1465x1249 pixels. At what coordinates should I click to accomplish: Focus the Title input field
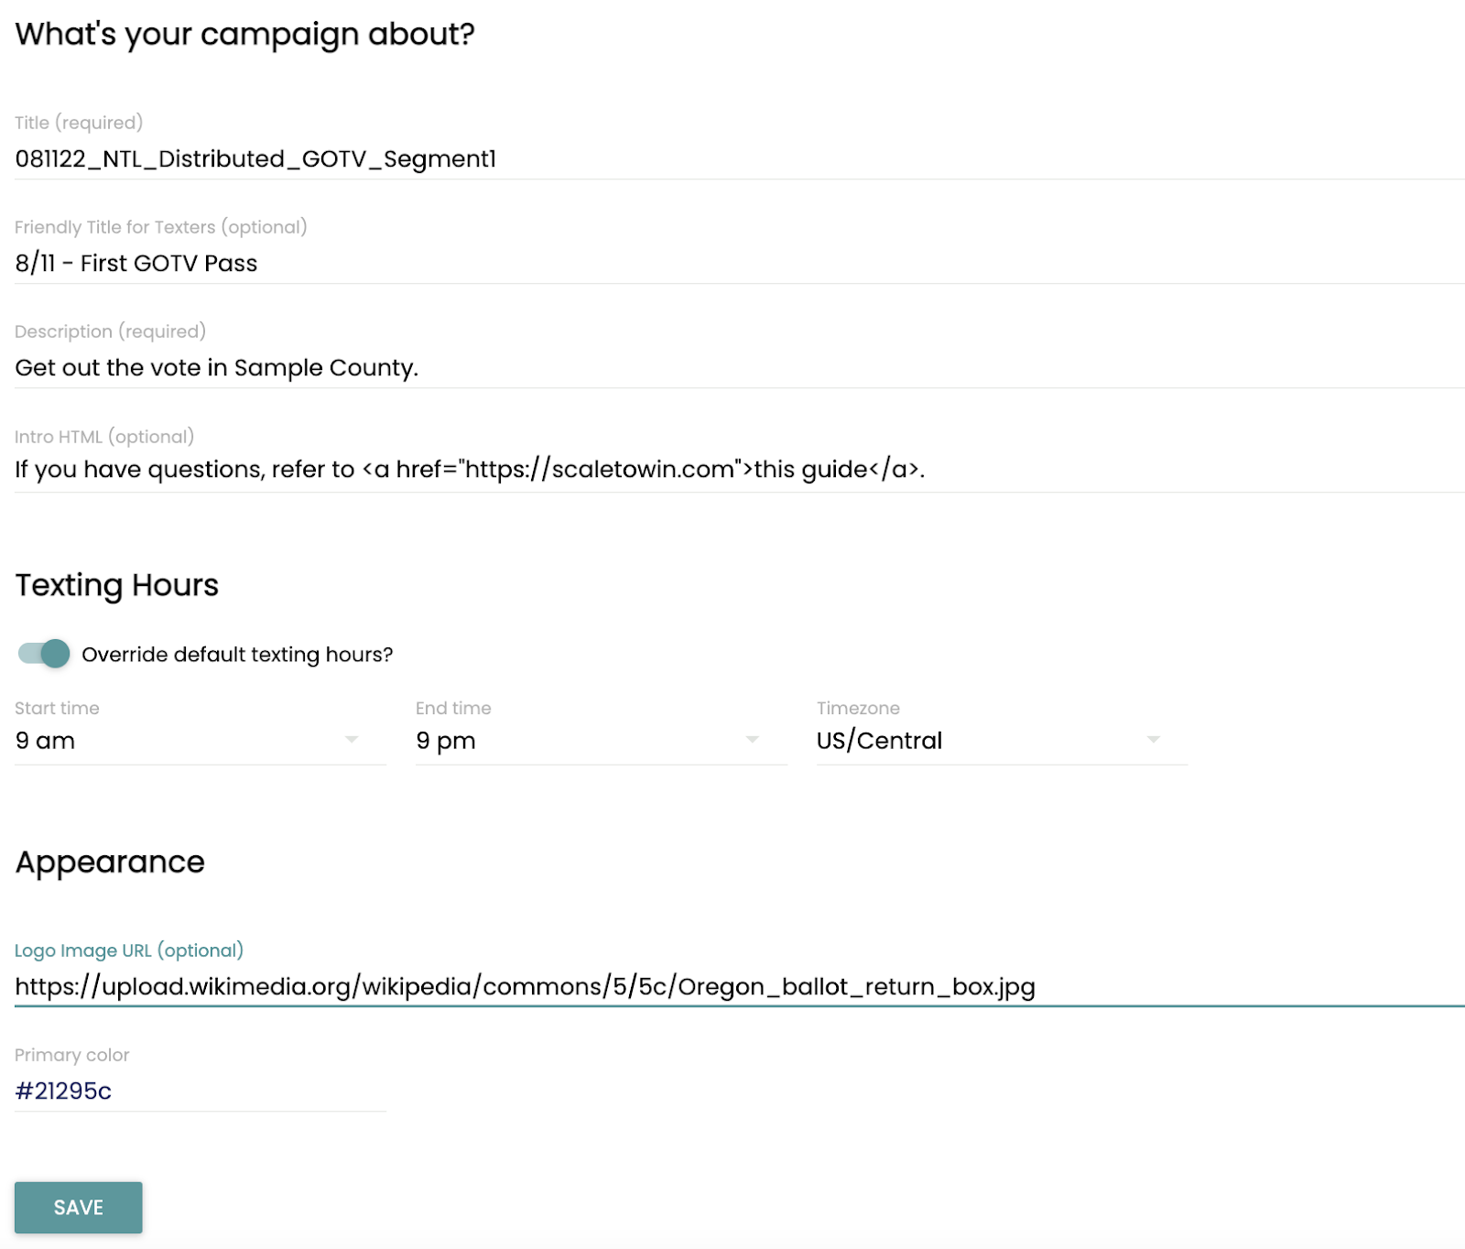point(740,159)
